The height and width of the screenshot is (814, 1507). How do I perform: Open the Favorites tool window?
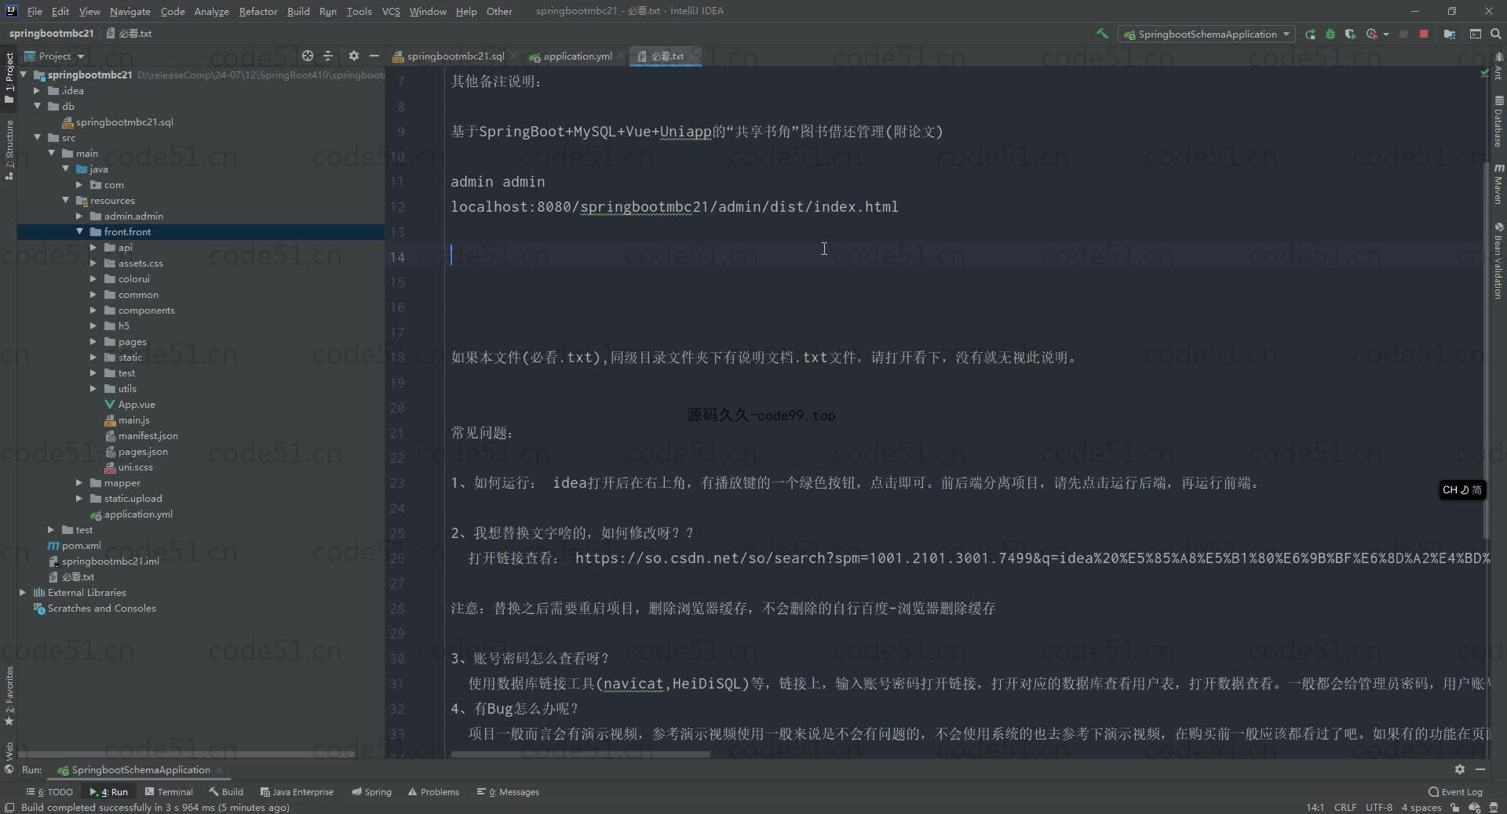pos(9,697)
